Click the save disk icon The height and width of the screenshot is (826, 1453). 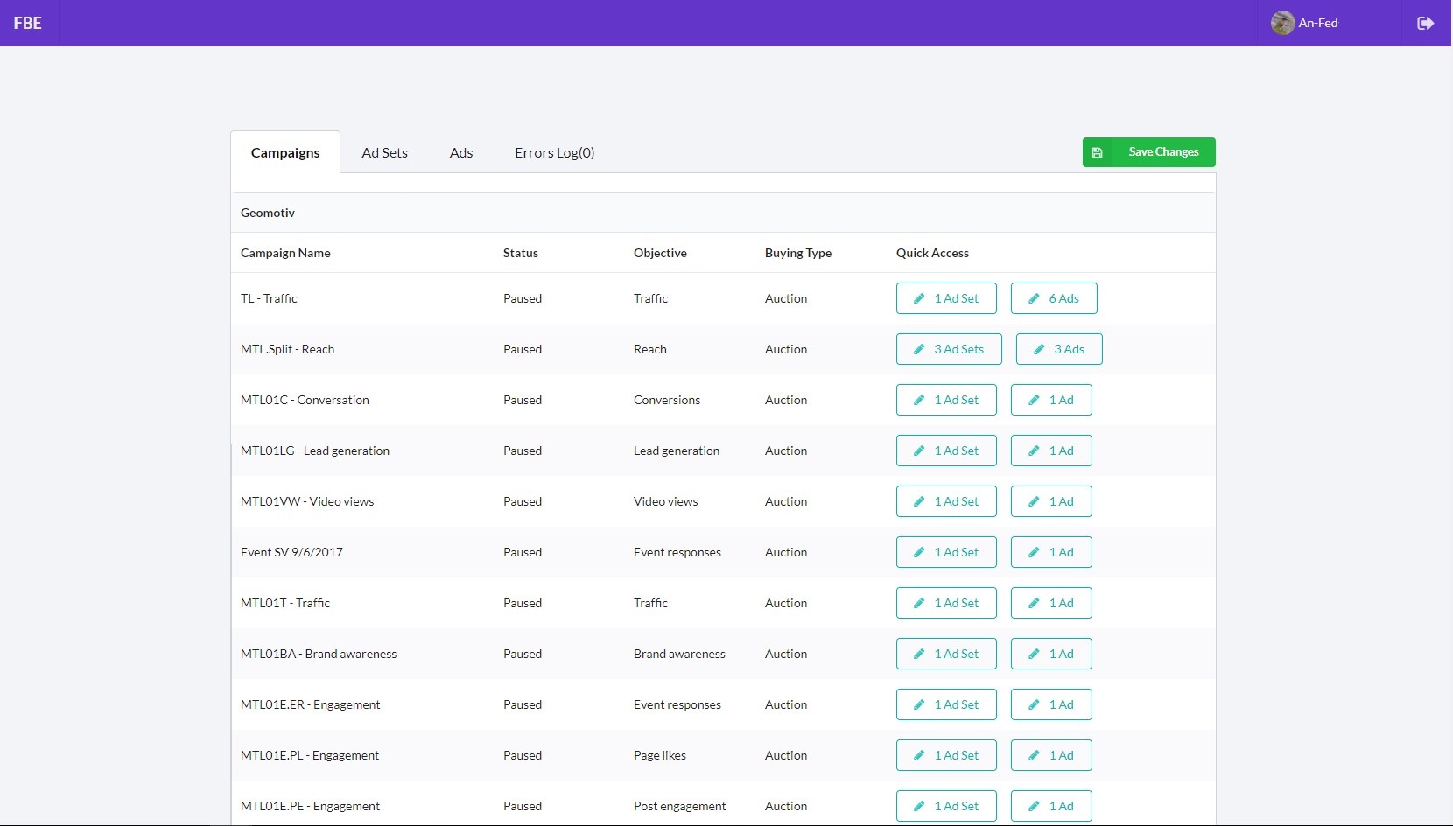(1097, 152)
